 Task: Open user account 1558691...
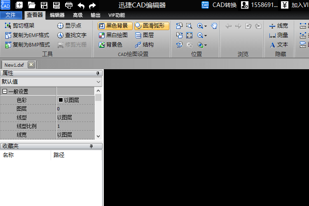click(x=259, y=5)
